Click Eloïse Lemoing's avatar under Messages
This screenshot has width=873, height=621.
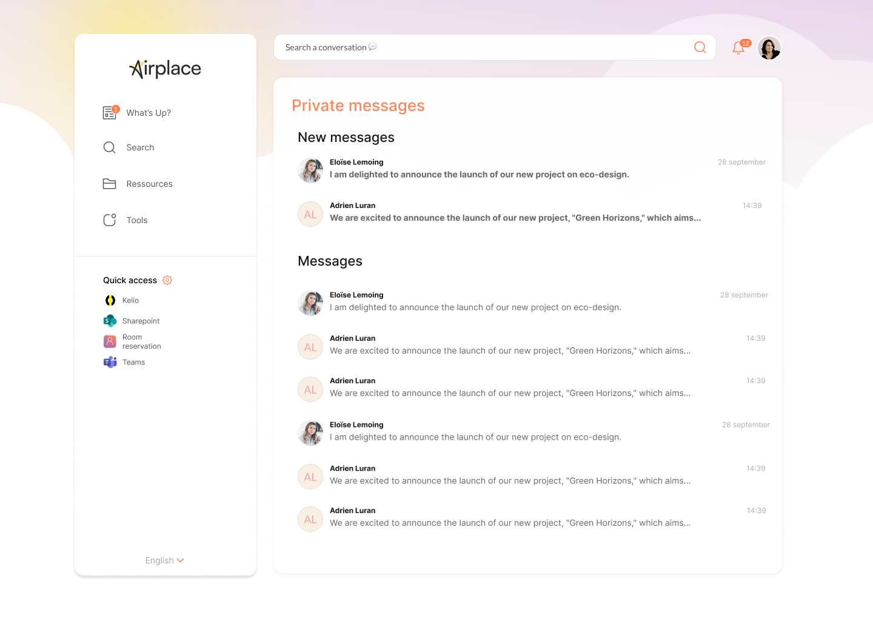pos(310,303)
